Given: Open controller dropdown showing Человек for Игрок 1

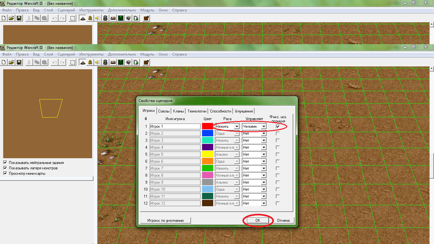Looking at the screenshot, I should 254,126.
